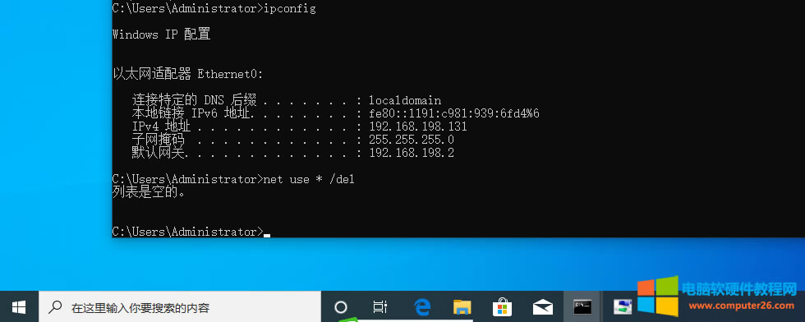Open File Explorer from the taskbar

[462, 307]
